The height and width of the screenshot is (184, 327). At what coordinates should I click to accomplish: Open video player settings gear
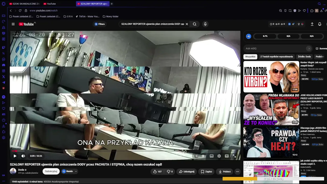click(x=219, y=156)
